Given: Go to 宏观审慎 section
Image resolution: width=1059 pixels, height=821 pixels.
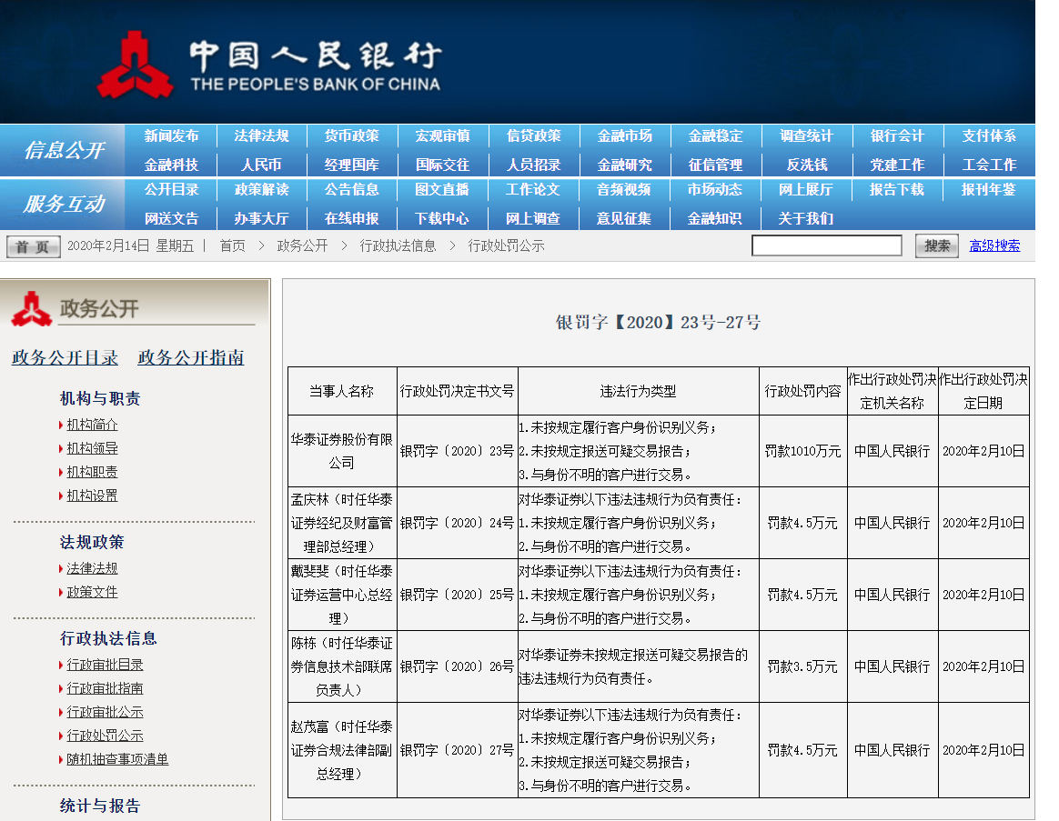Looking at the screenshot, I should (442, 135).
